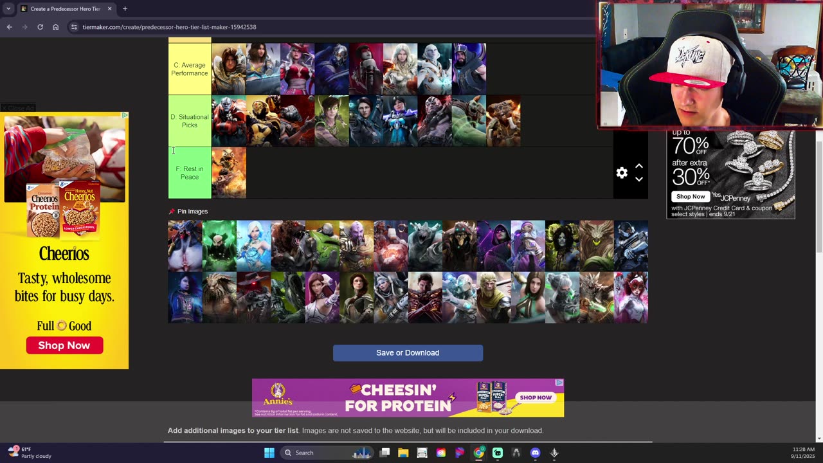Click the Windows taskbar Search box

[x=326, y=453]
